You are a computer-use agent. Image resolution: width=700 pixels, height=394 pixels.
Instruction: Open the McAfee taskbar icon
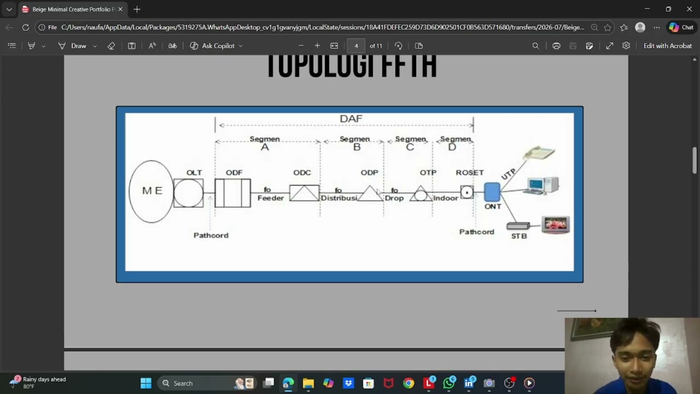click(x=388, y=384)
